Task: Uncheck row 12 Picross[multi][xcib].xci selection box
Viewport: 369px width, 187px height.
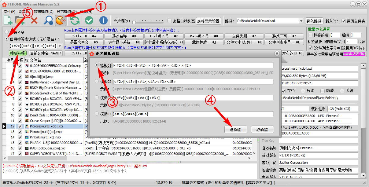Action: [x=20, y=126]
